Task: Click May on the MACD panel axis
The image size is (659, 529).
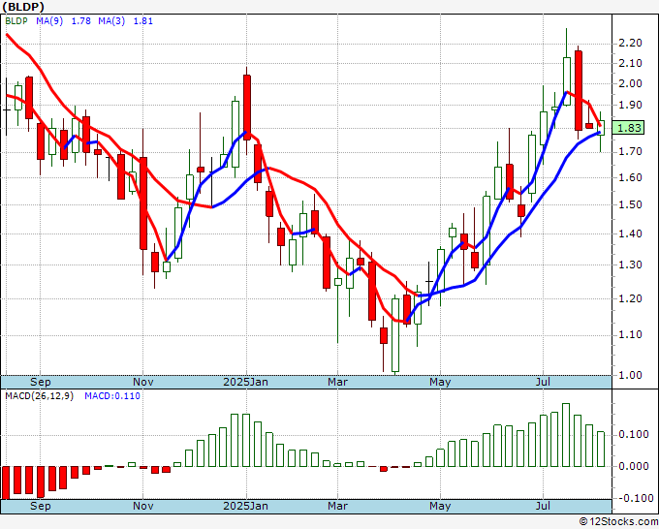Action: click(440, 506)
